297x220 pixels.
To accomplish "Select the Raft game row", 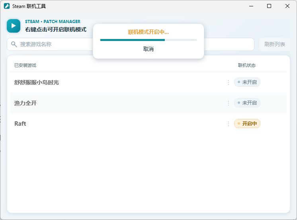I will click(148, 124).
